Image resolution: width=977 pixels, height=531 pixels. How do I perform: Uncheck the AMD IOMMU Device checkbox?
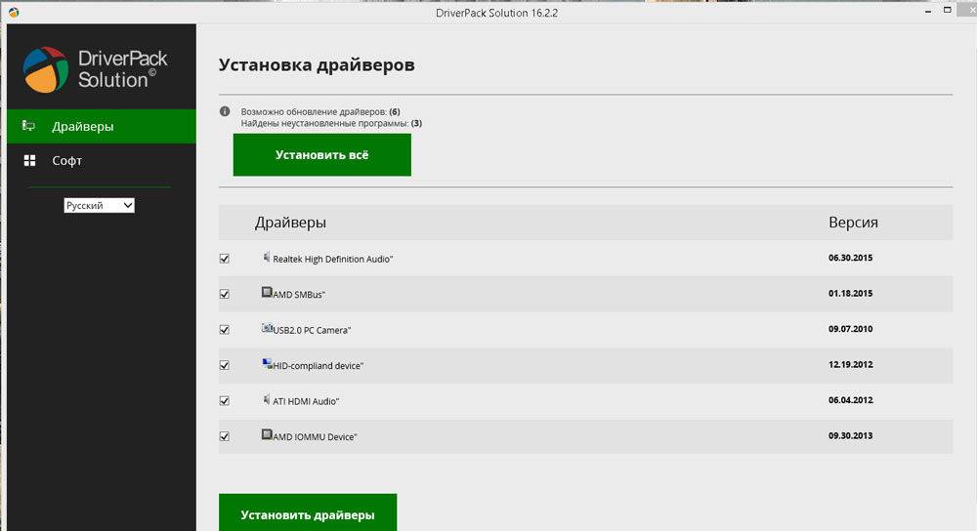225,436
